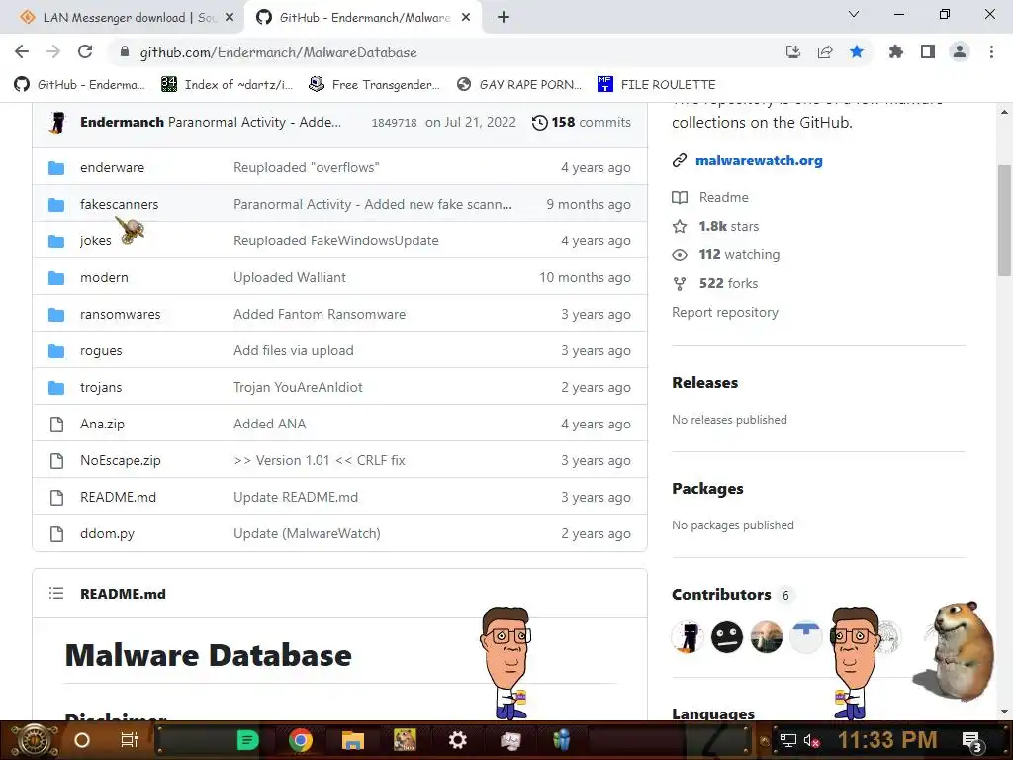The image size is (1013, 760).
Task: Open the enderware folder
Action: click(x=112, y=167)
